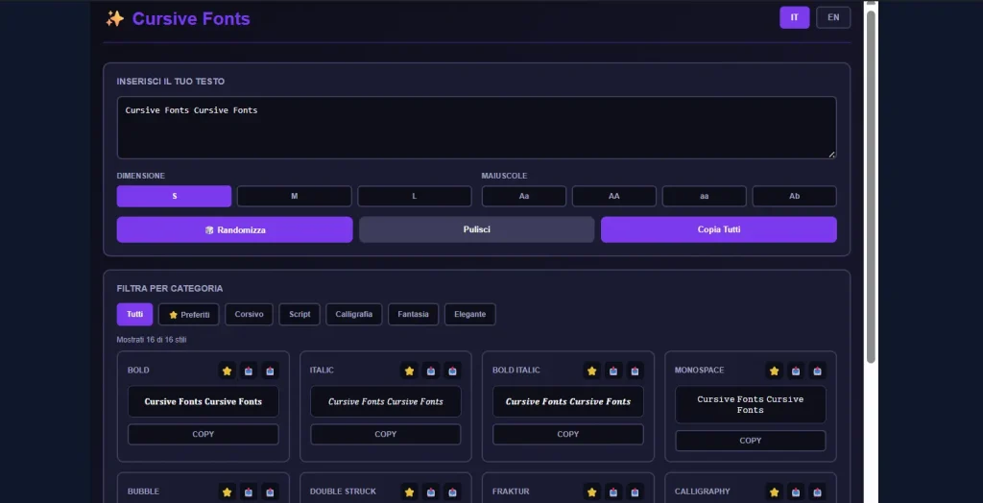
Task: Click the 'INSERISCI IL TUO TESTO' heading
Action: pyautogui.click(x=171, y=82)
